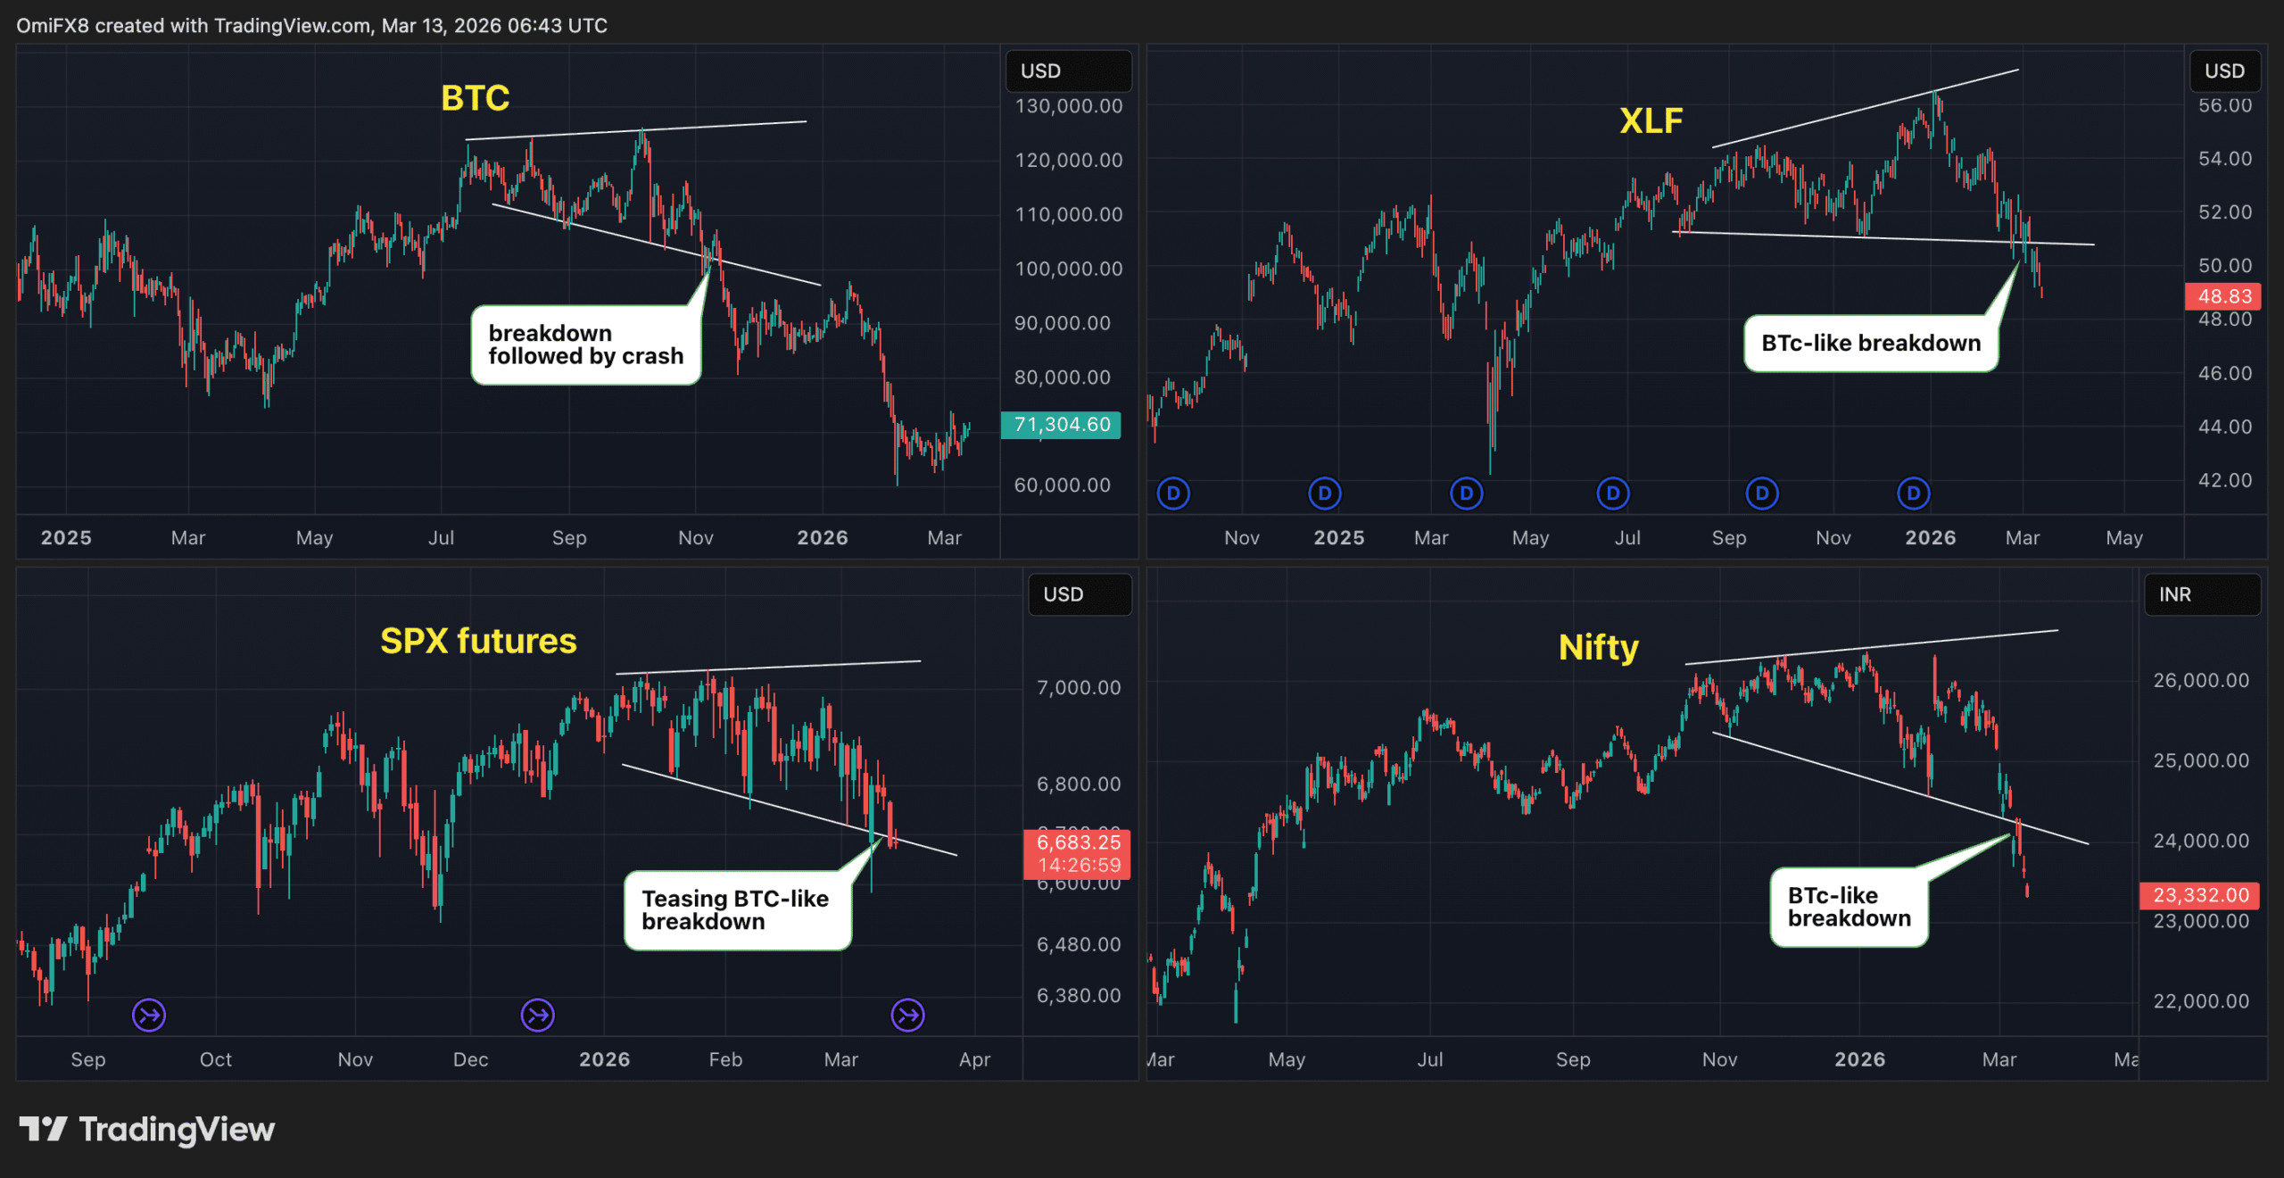Click the SPX rollover marker near Mar

pyautogui.click(x=907, y=1015)
